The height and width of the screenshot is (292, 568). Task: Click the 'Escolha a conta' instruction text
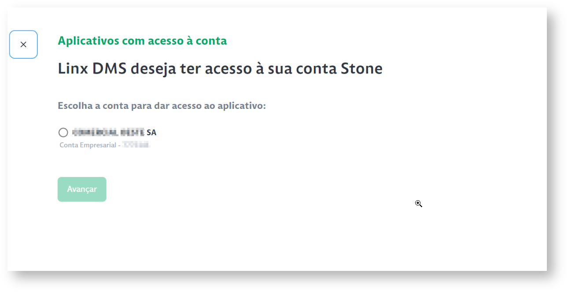coord(162,106)
